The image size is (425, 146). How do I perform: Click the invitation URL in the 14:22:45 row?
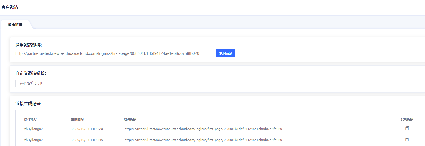pos(203,140)
